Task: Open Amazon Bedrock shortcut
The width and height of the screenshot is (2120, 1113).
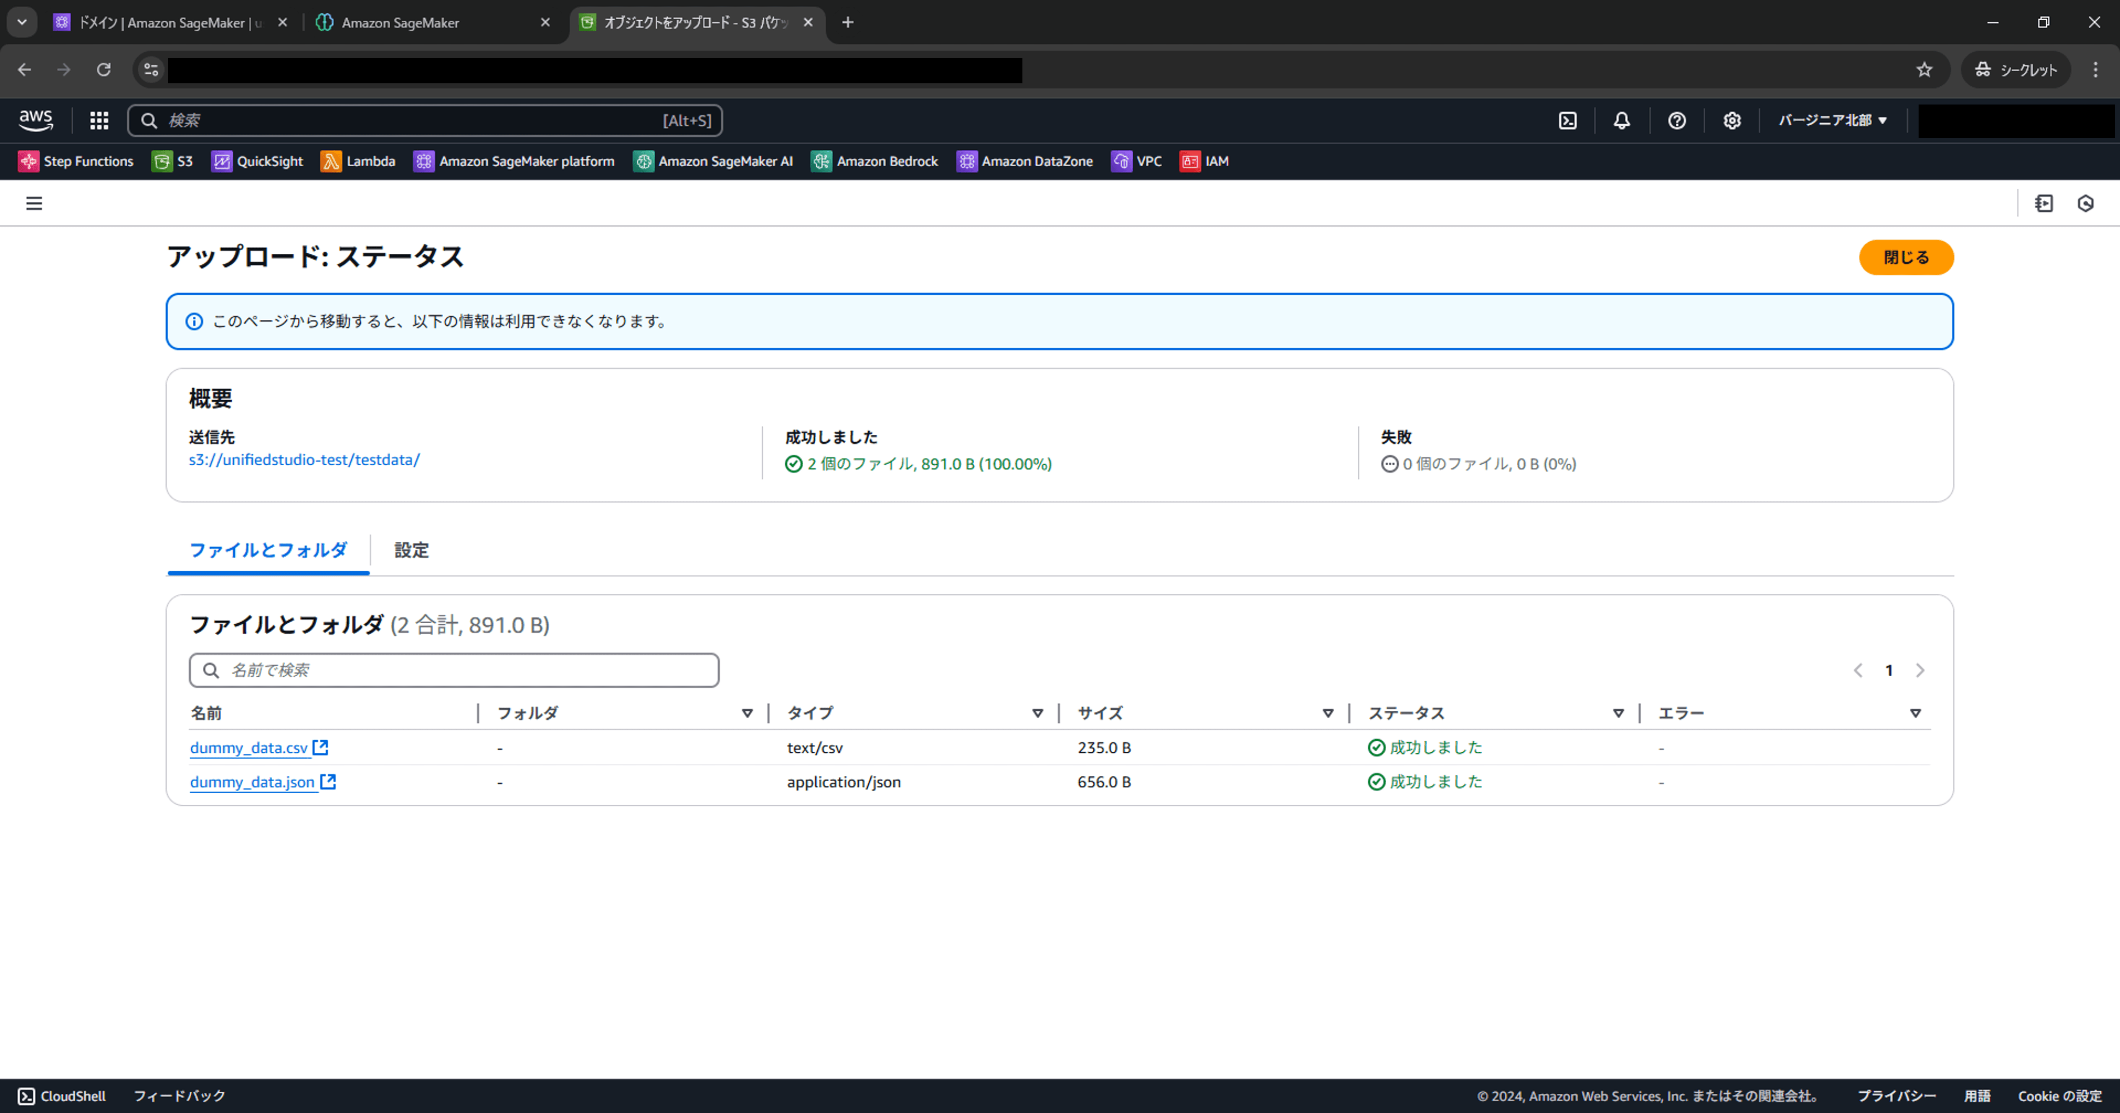Action: 875,161
